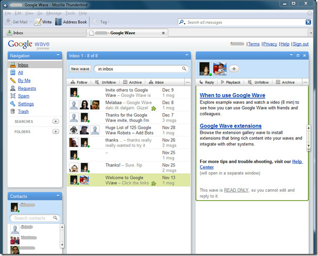This screenshot has height=256, width=318.
Task: Click the Add participant plus button
Action: click(x=234, y=69)
